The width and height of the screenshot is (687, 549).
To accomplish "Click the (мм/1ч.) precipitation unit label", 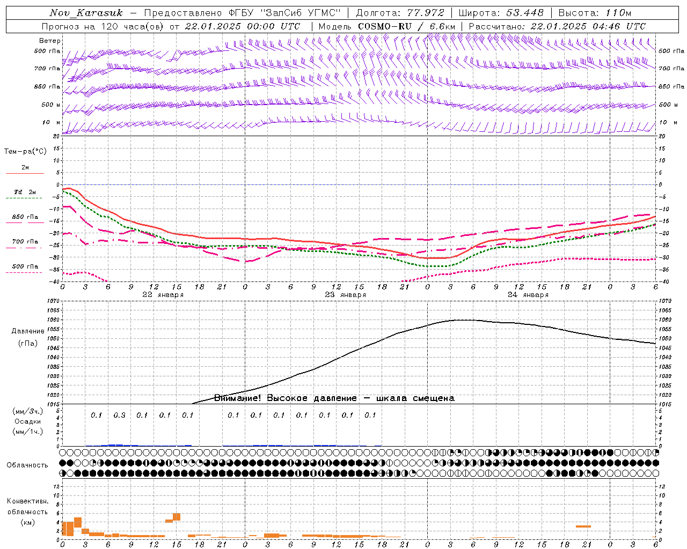I will coord(27,432).
